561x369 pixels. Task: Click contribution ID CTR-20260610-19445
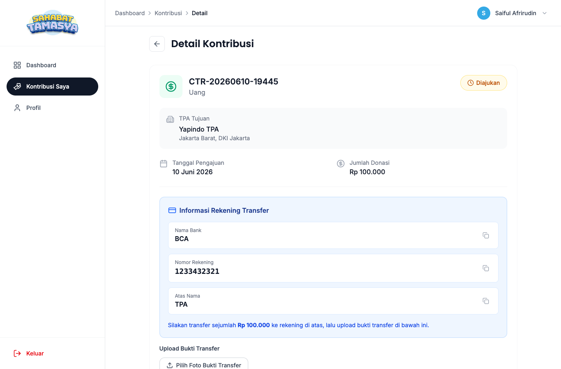(233, 82)
